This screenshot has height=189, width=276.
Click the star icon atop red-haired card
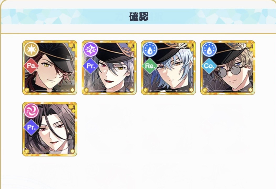point(71,46)
